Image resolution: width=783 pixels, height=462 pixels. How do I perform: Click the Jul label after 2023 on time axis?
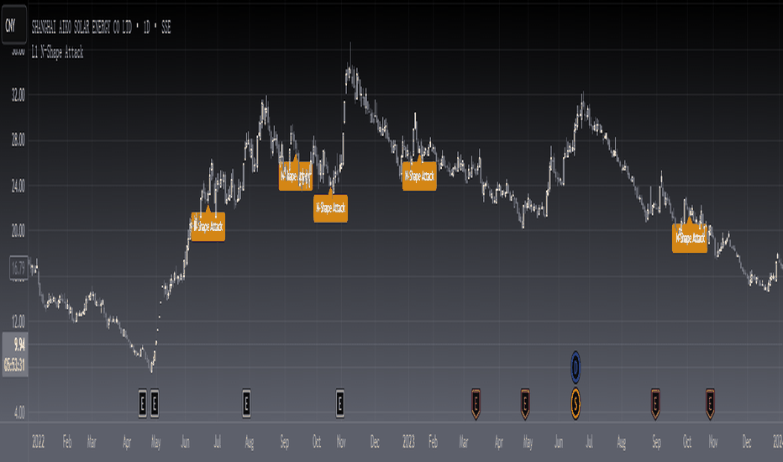pyautogui.click(x=589, y=442)
